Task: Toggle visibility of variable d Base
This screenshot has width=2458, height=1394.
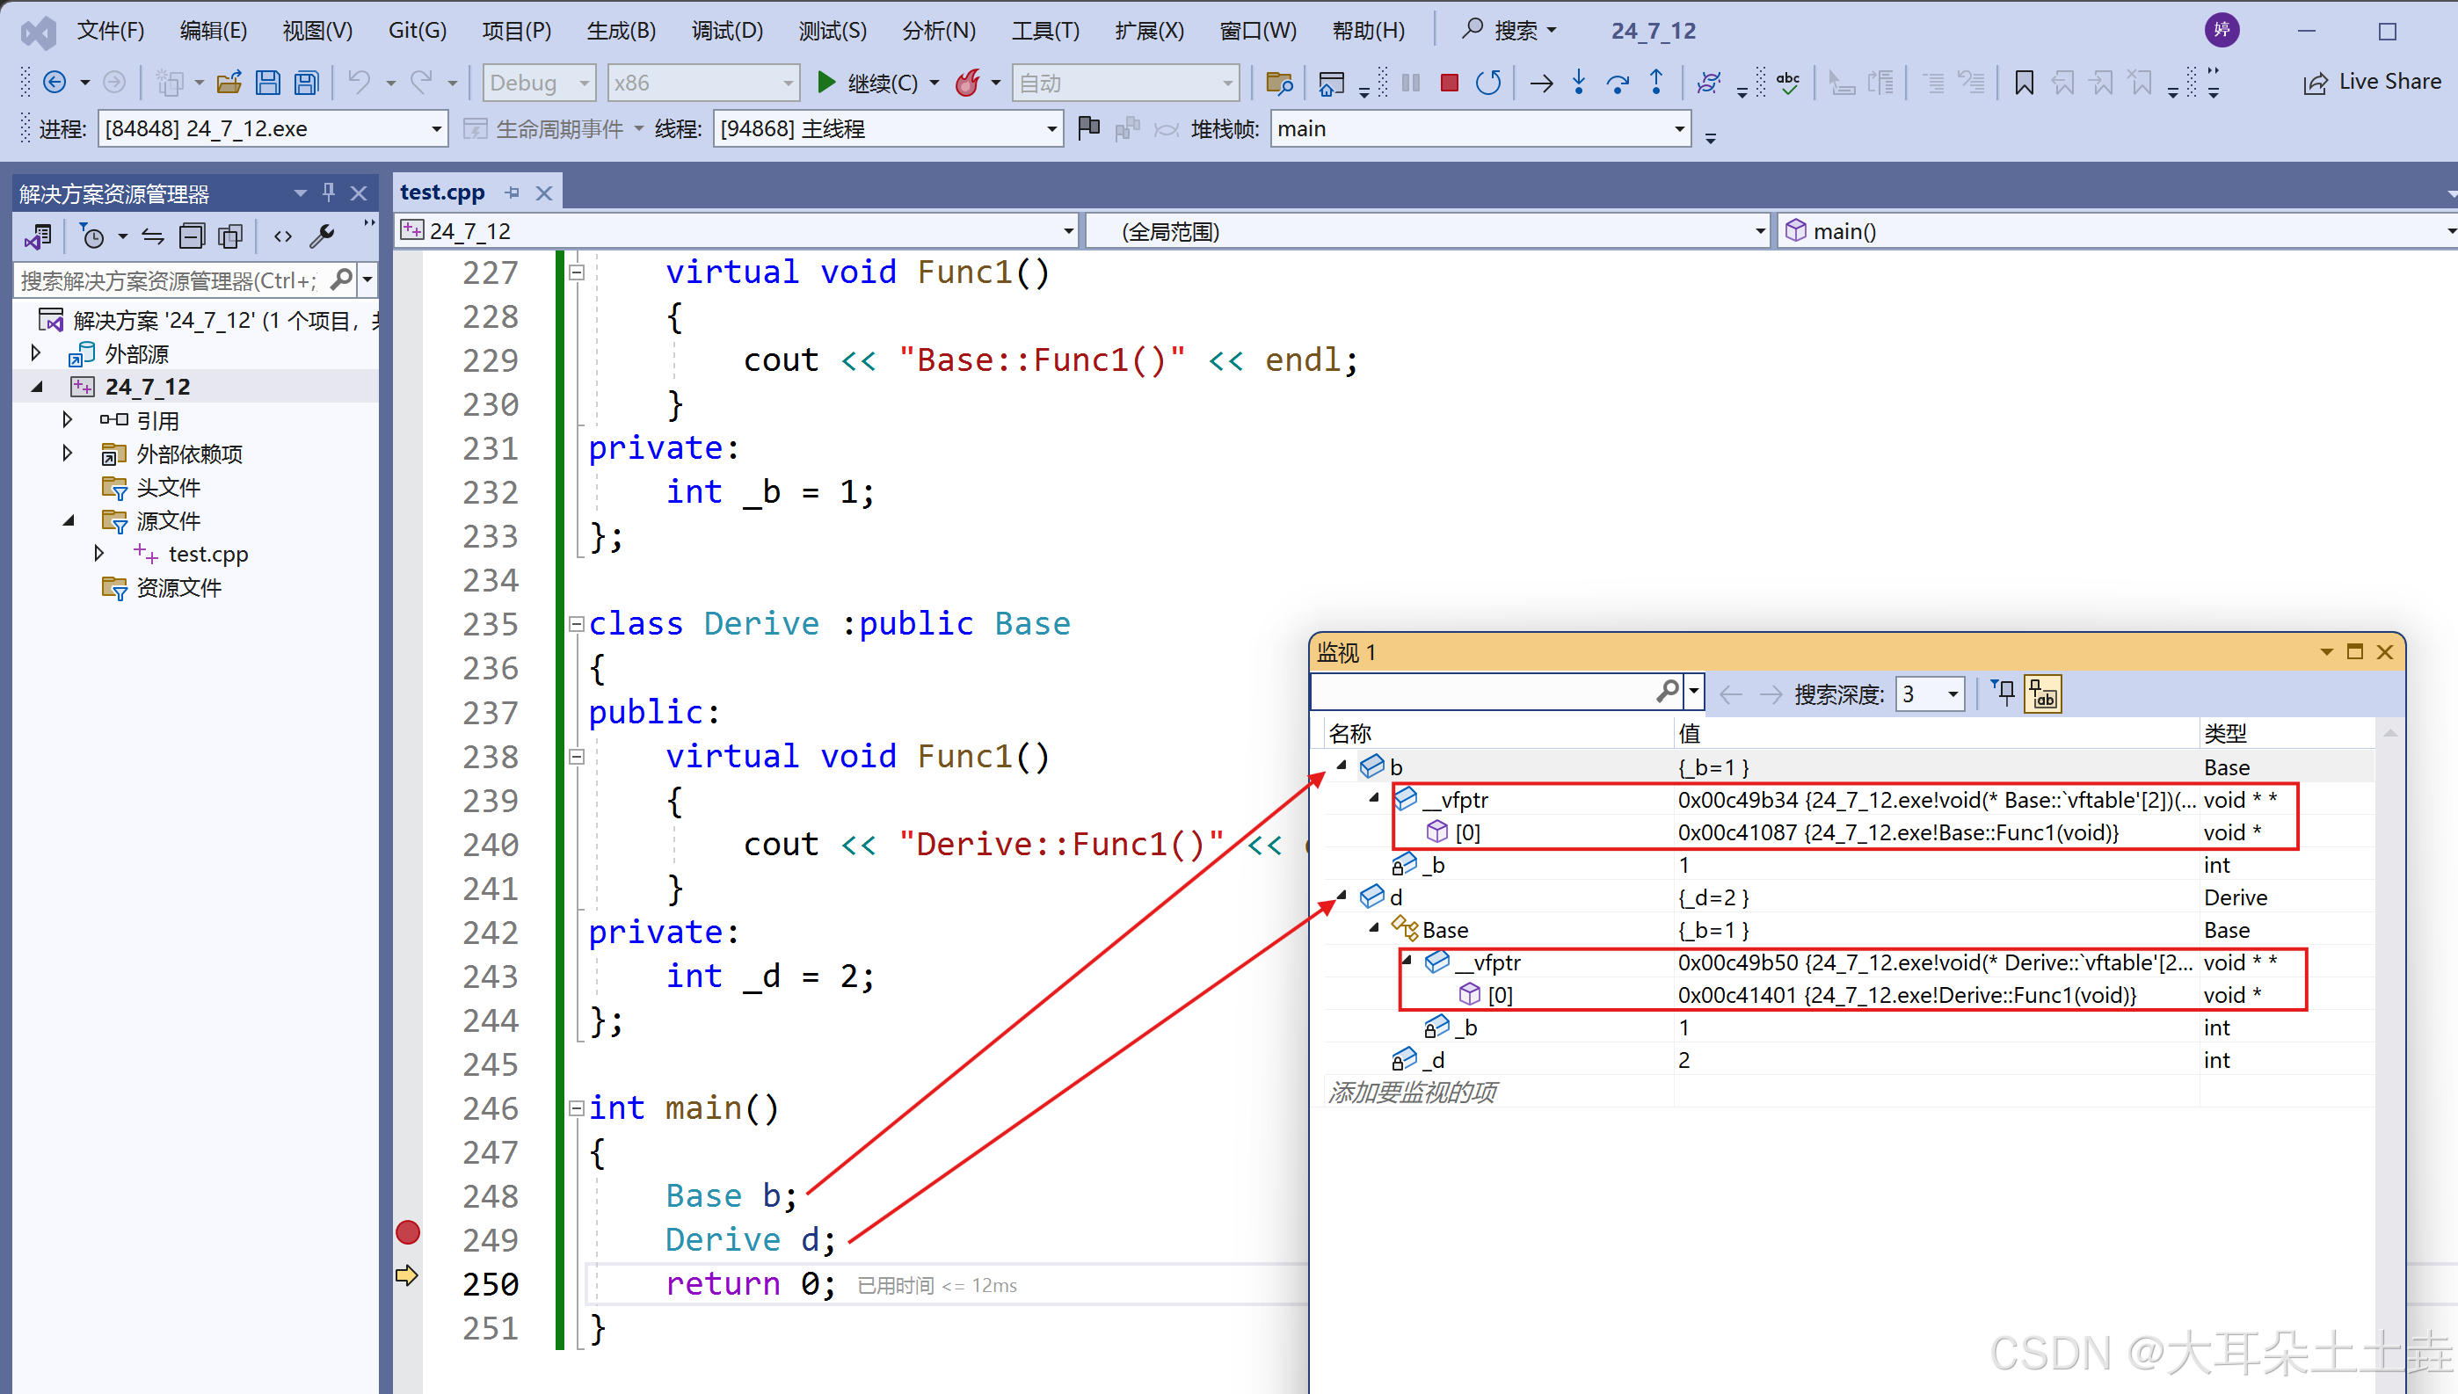Action: tap(1378, 930)
